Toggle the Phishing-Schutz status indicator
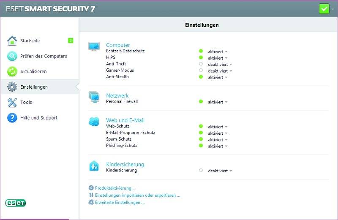338x220 pixels. [201, 145]
